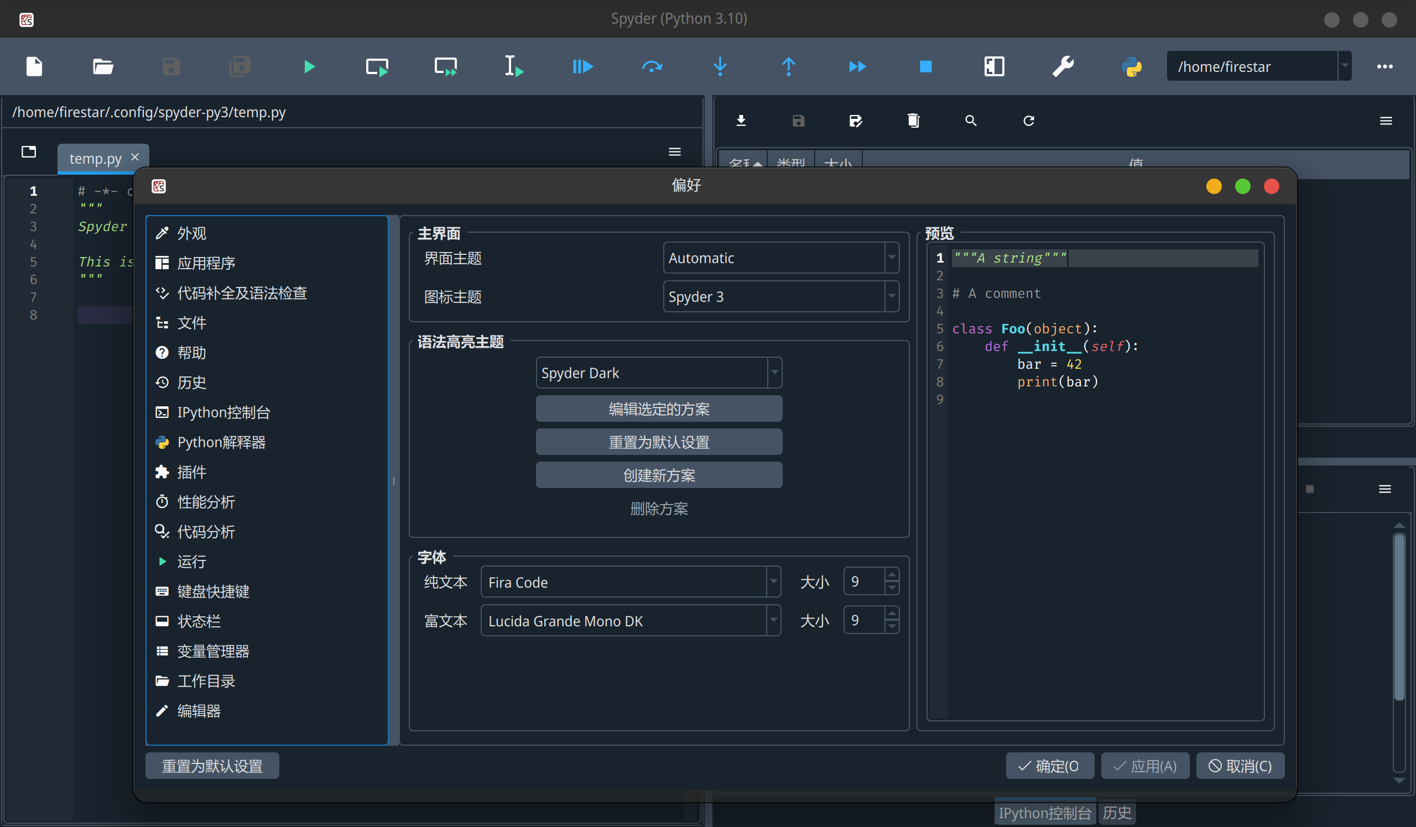Open working directory /home/firestar dropdown arrow
1416x827 pixels.
pos(1344,66)
